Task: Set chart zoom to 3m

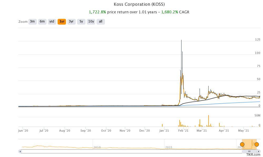Action: click(32, 21)
